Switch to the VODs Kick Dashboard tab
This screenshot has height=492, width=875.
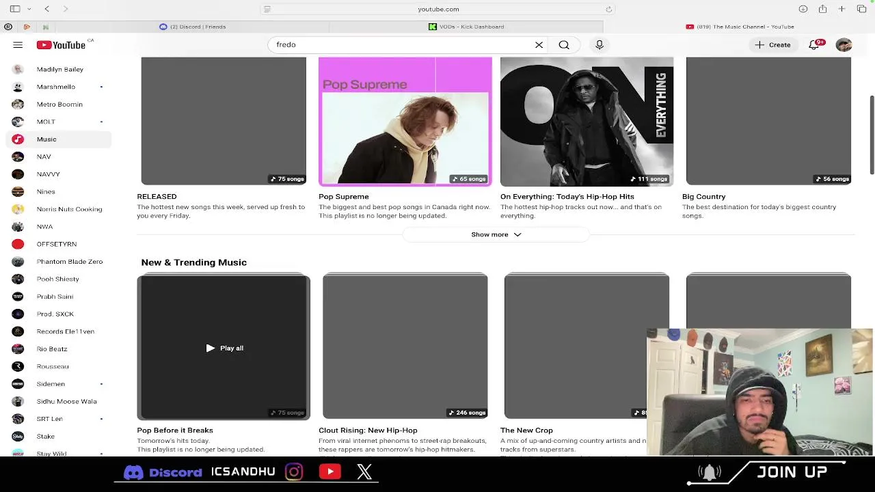(466, 27)
